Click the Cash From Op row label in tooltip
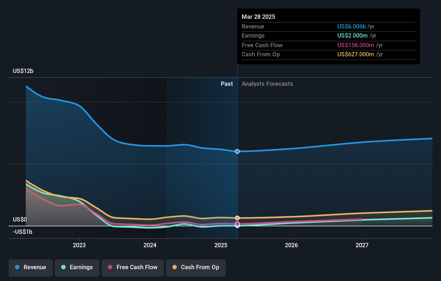Viewport: 441px width, 281px height. pyautogui.click(x=261, y=54)
